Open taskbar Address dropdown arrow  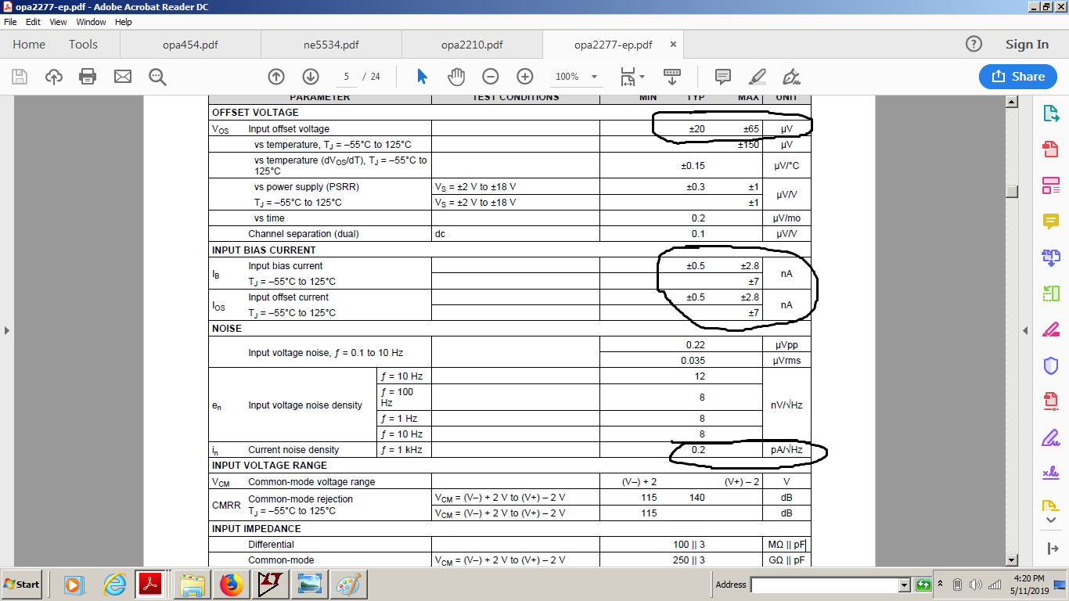click(905, 585)
